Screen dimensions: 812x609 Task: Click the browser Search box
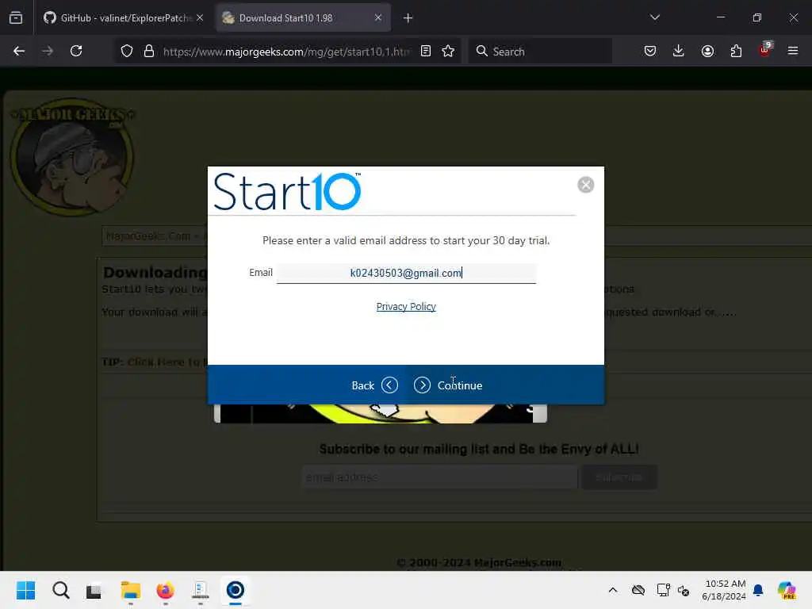point(540,52)
